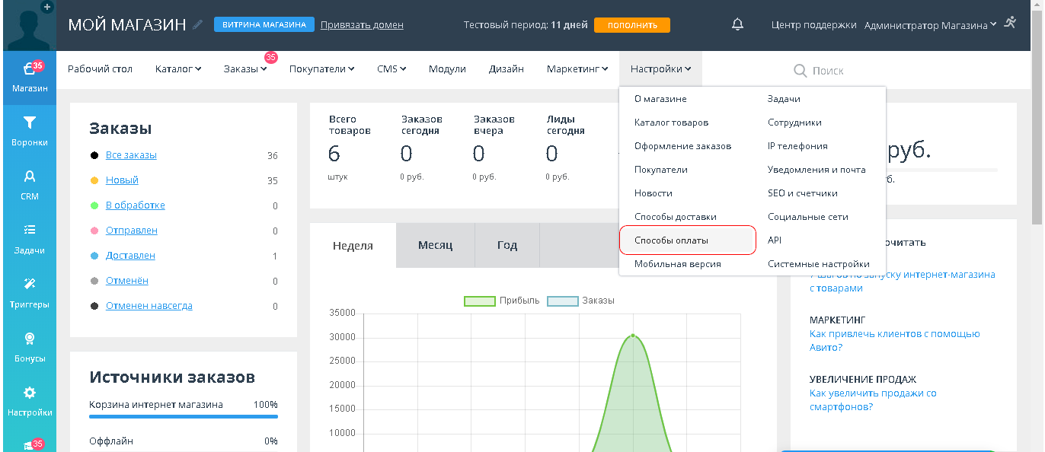Open the Магазин sidebar icon
Screen dimensions: 1045x452
point(29,70)
